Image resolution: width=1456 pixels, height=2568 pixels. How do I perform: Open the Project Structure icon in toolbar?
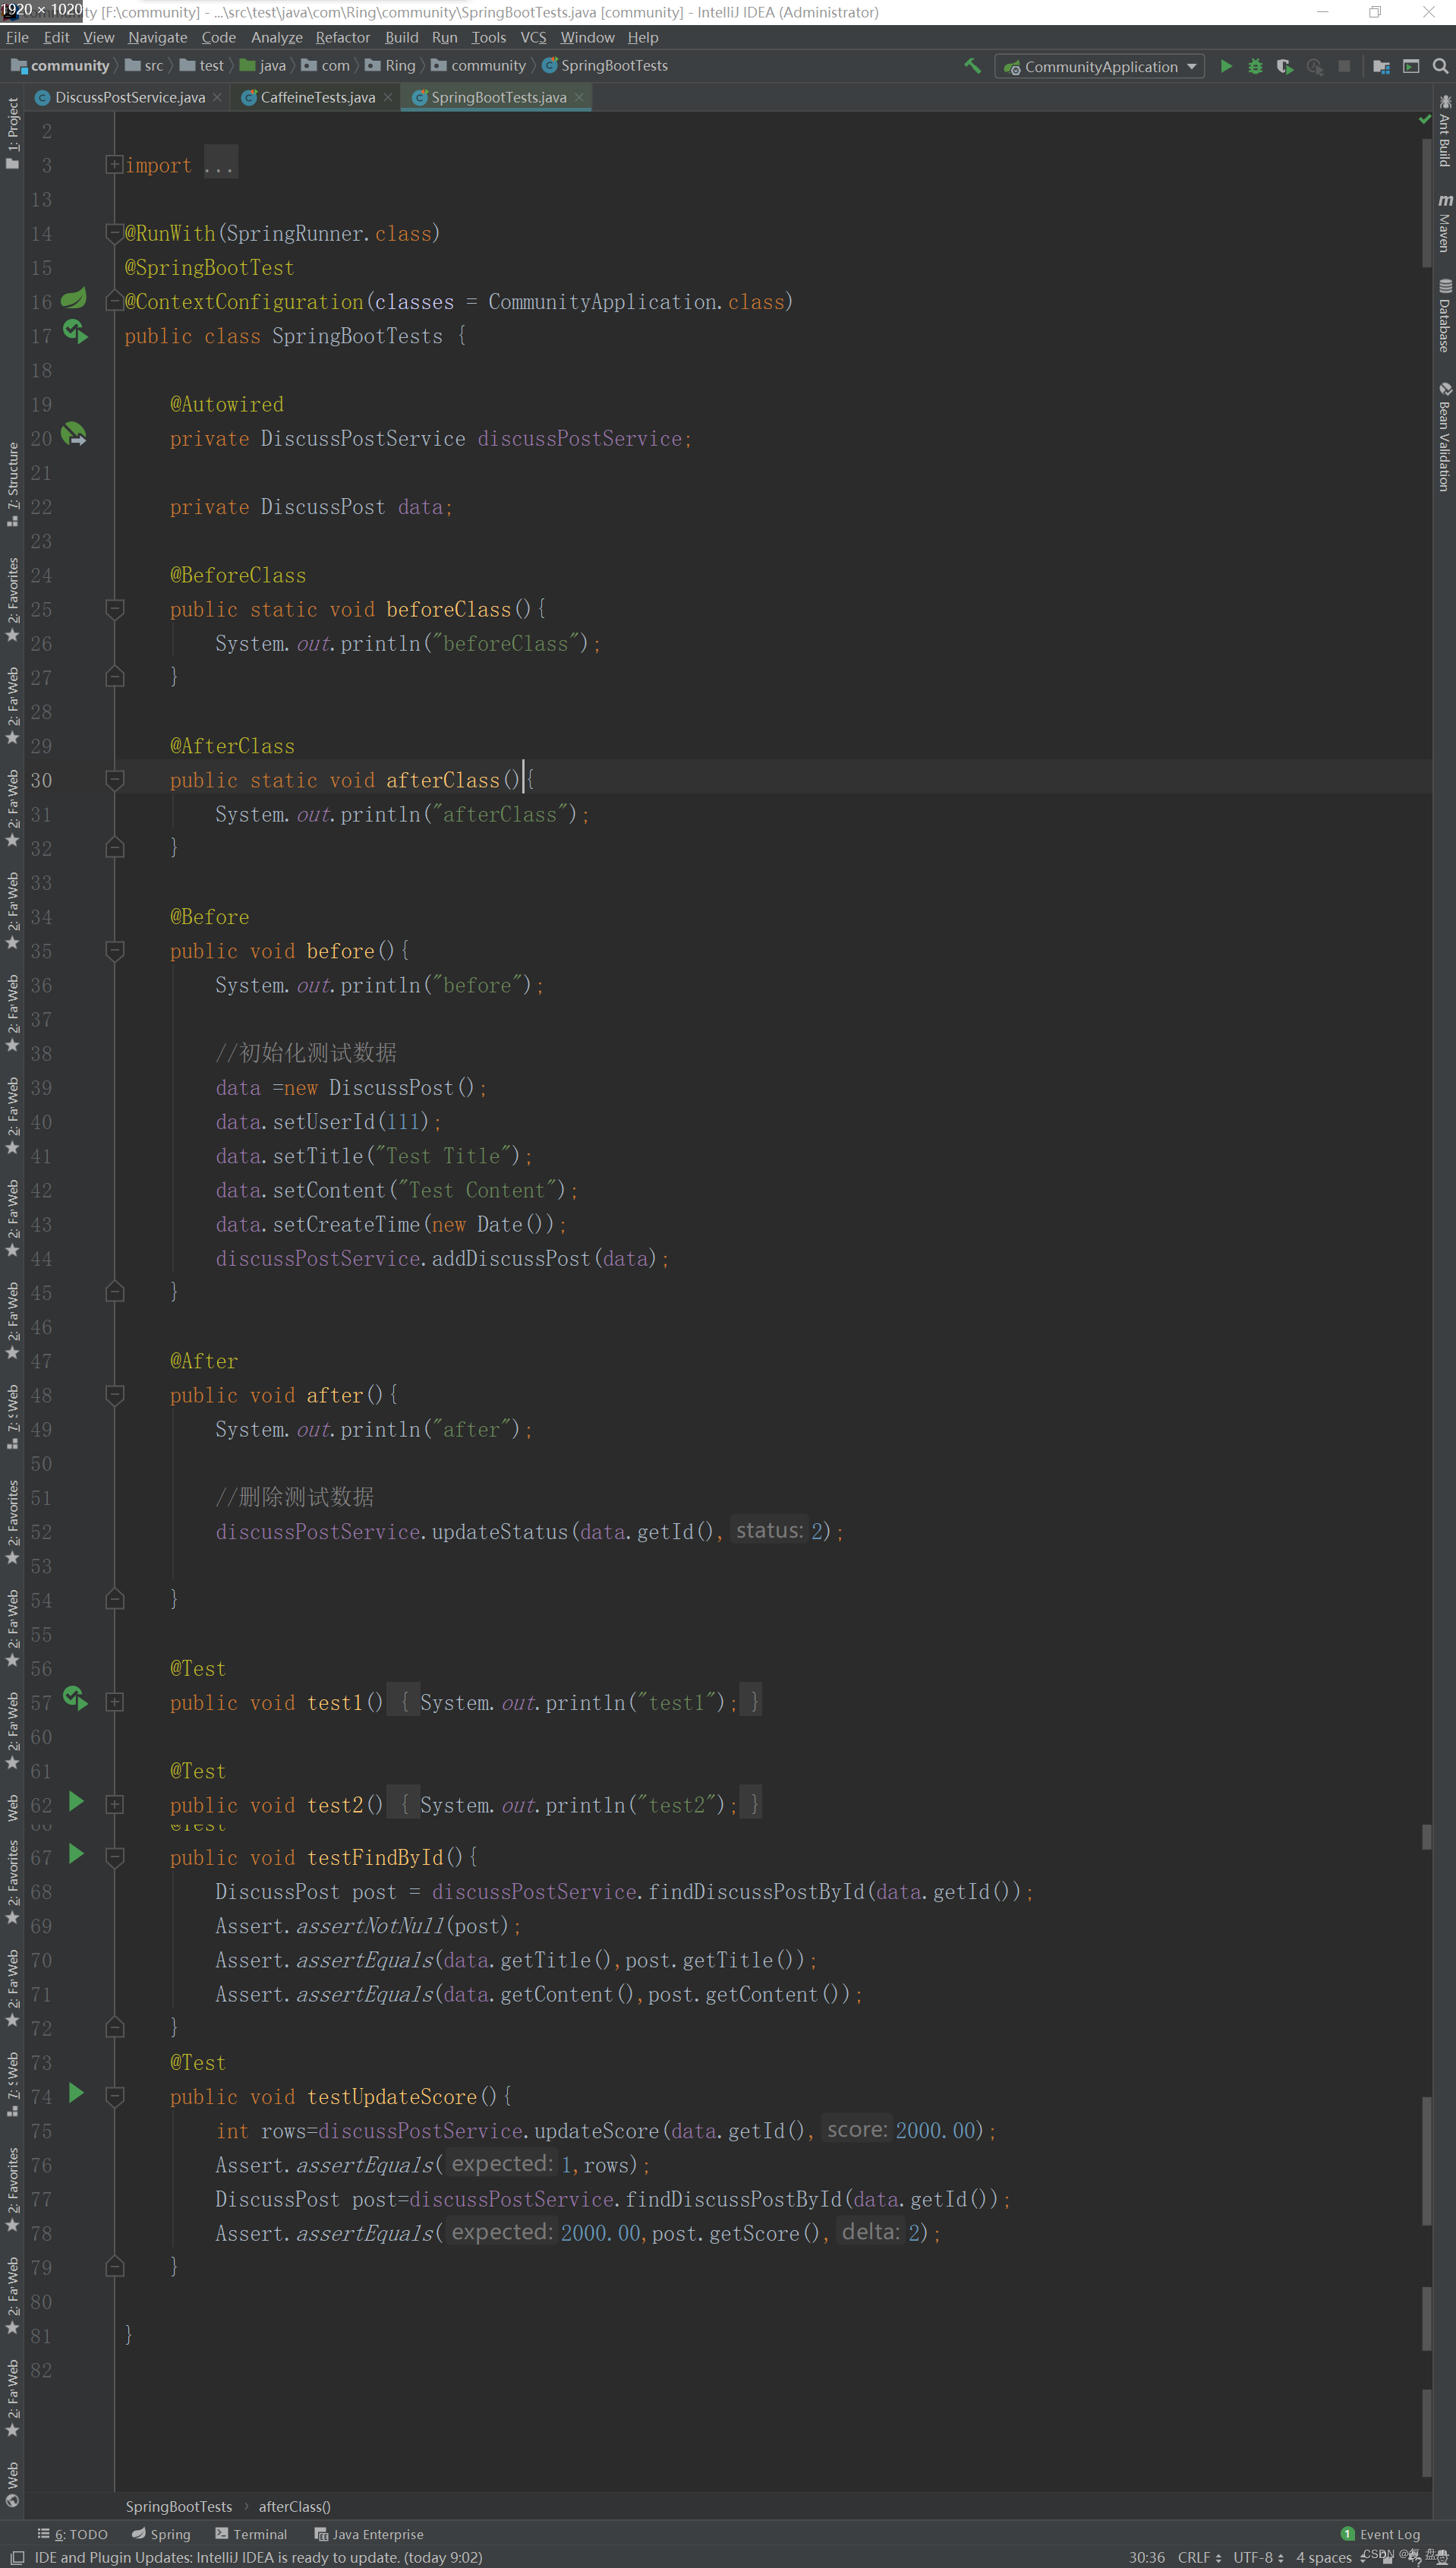pos(1381,66)
